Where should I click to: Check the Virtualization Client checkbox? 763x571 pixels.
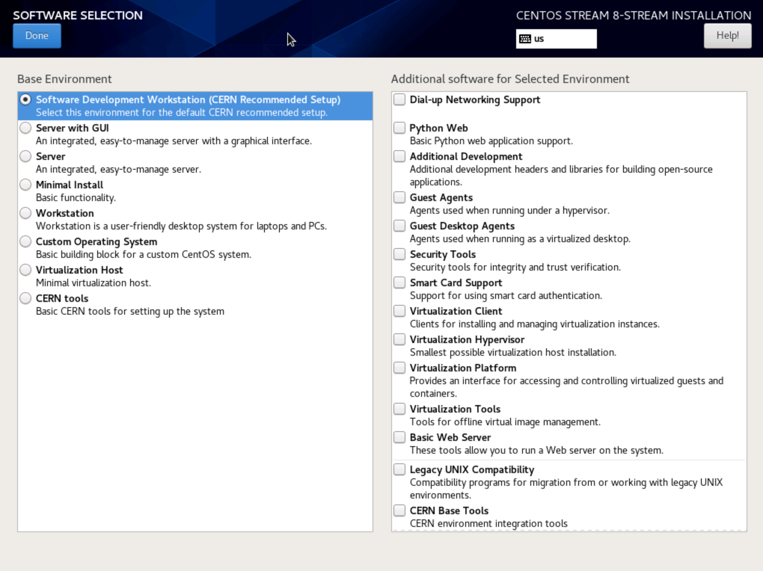[x=399, y=311]
